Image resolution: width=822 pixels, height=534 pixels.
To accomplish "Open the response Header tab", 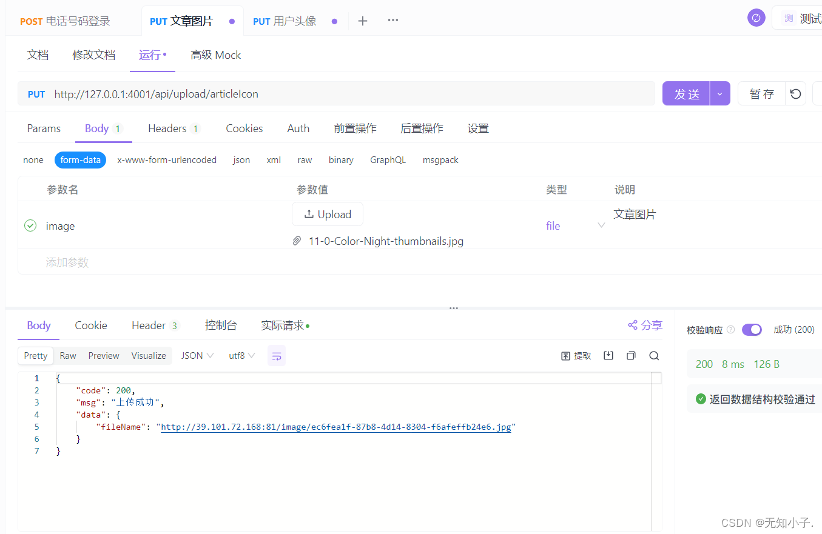I will [x=156, y=325].
